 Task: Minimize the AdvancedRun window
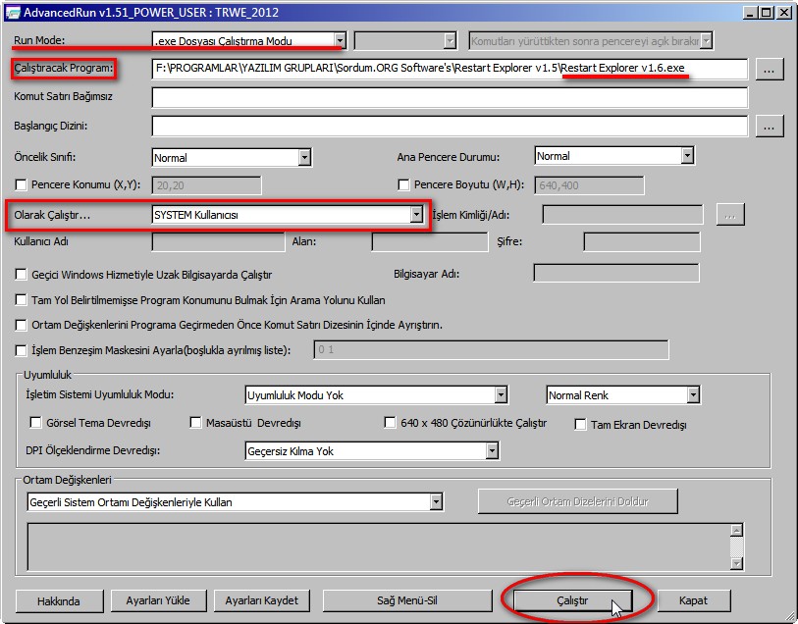pos(749,13)
